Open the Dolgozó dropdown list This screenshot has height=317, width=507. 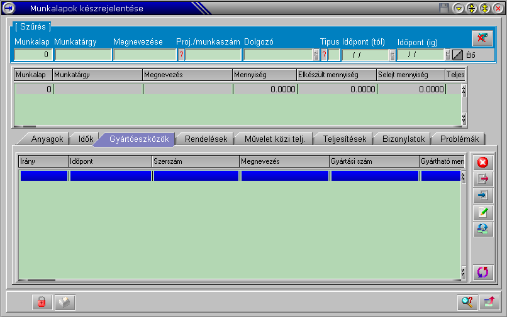tap(316, 55)
